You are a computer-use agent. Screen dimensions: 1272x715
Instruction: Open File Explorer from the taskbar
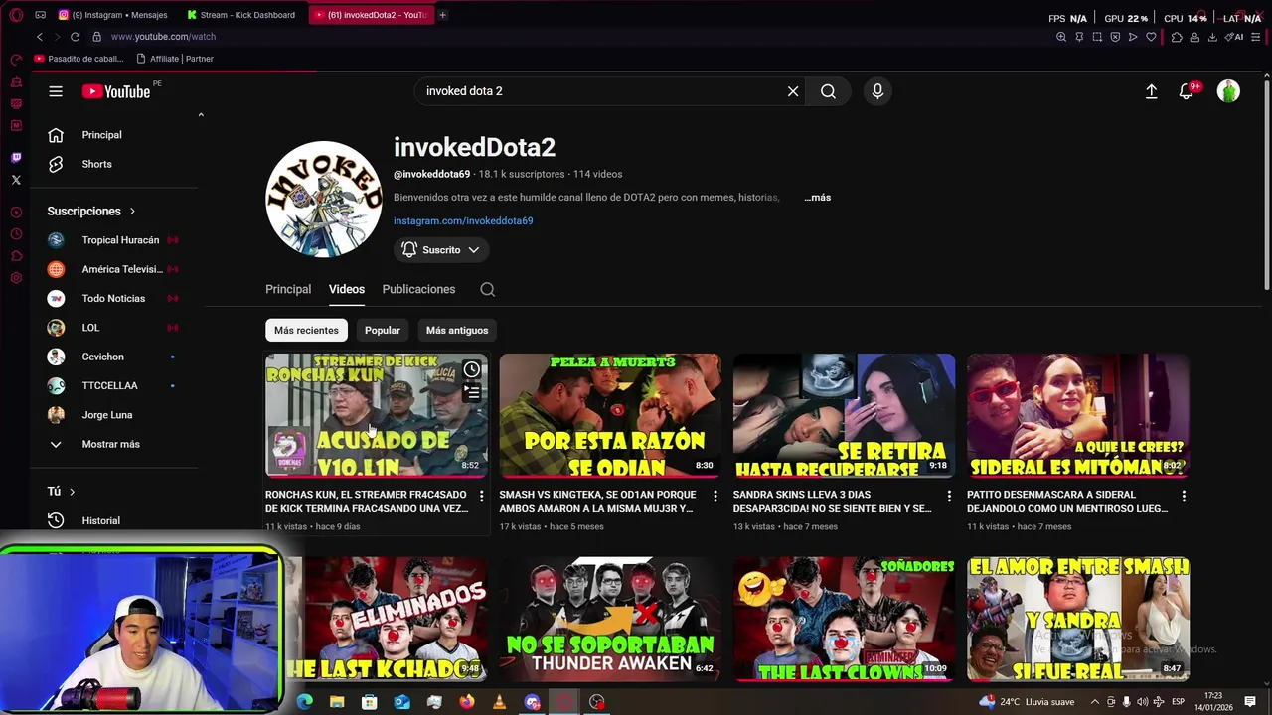point(337,702)
